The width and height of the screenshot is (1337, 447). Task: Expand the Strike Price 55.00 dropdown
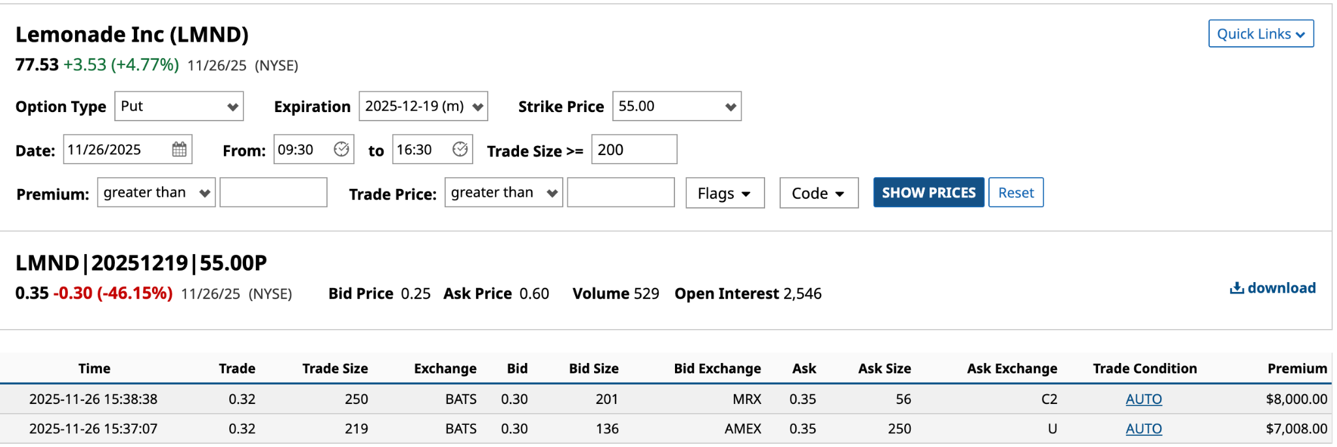pos(676,106)
